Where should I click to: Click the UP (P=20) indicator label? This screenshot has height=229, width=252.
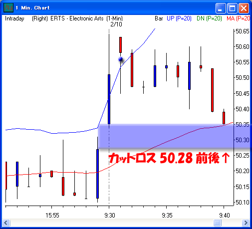point(179,18)
